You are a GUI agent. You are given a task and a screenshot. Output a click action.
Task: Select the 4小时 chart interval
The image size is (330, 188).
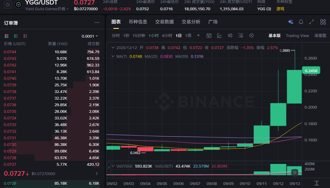pos(167,36)
